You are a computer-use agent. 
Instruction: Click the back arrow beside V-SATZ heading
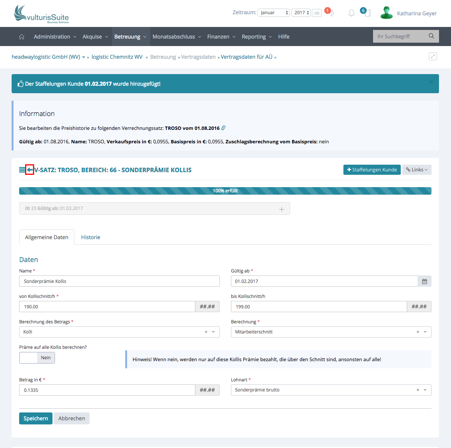tap(30, 170)
